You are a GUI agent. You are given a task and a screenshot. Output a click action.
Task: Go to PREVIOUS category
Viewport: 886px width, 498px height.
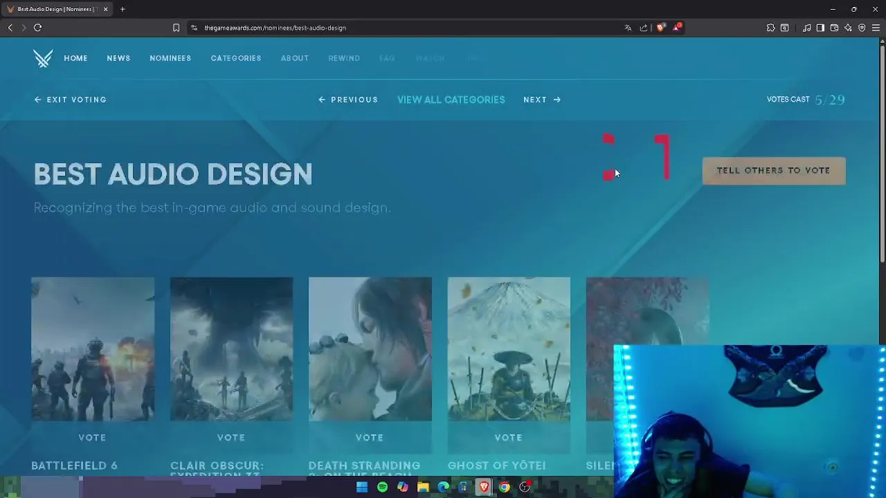(348, 100)
